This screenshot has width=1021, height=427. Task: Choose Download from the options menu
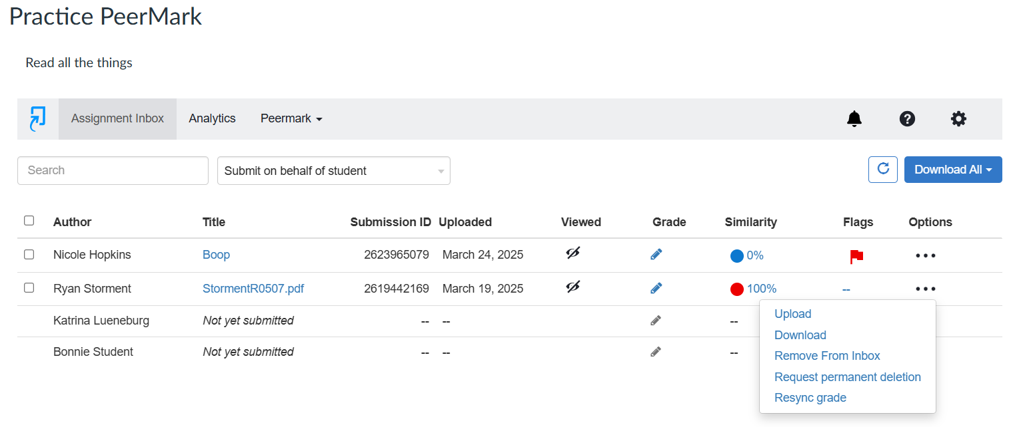(800, 335)
